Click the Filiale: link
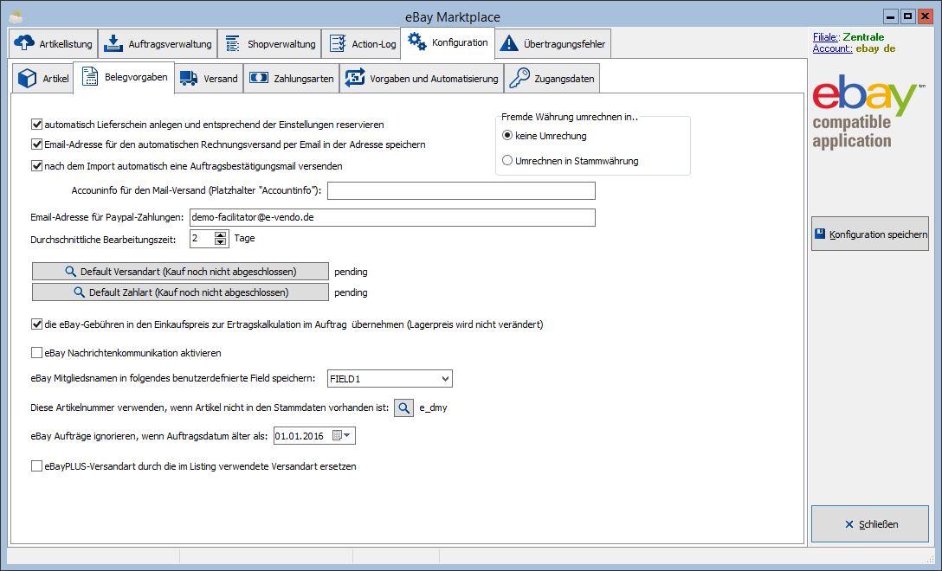 point(826,37)
